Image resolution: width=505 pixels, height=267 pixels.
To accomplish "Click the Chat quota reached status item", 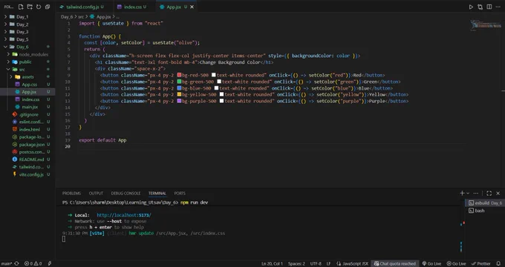I will coord(395,263).
